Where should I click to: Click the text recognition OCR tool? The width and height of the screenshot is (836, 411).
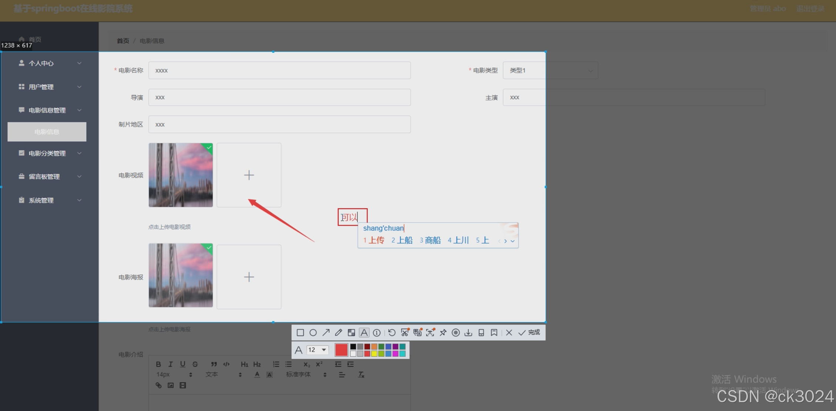tap(430, 332)
